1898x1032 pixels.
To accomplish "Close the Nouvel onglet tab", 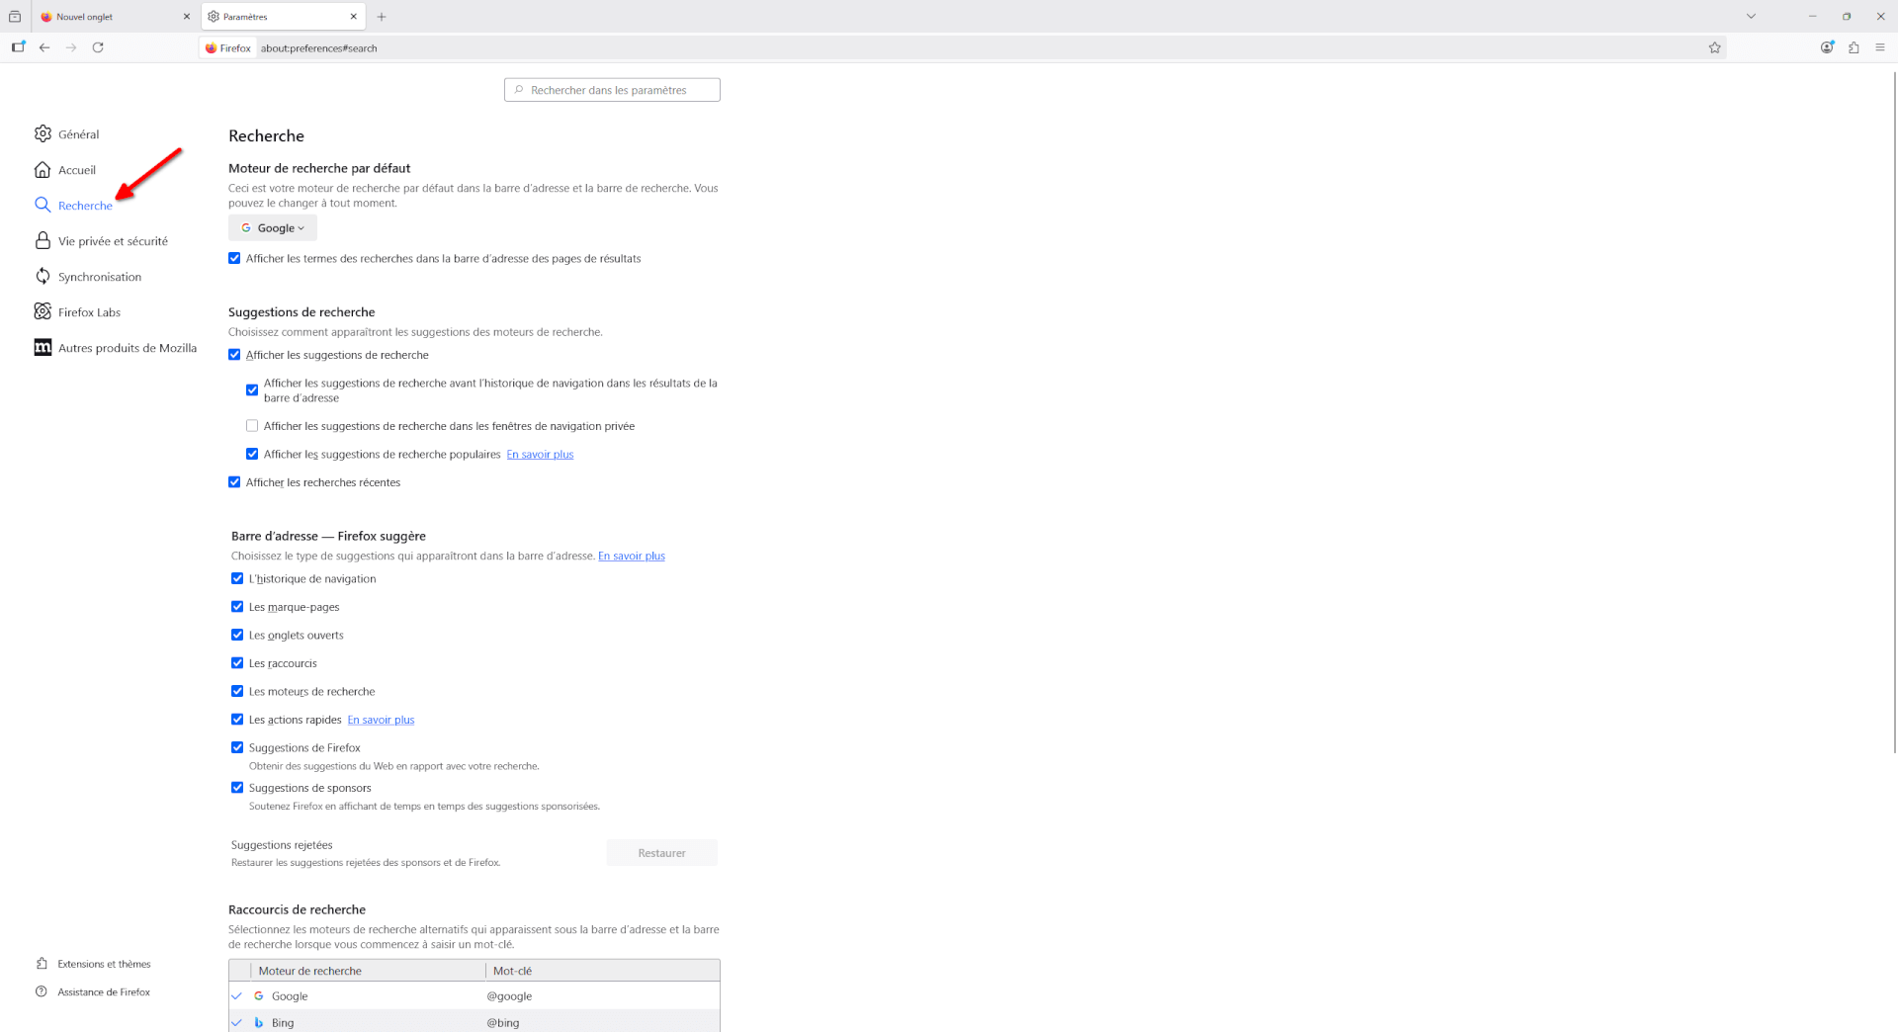I will [x=186, y=17].
